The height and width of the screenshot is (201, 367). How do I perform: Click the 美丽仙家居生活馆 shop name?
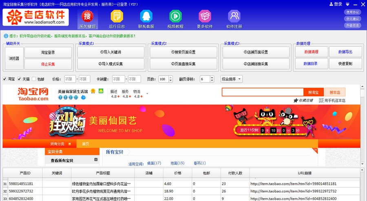[x=73, y=91]
